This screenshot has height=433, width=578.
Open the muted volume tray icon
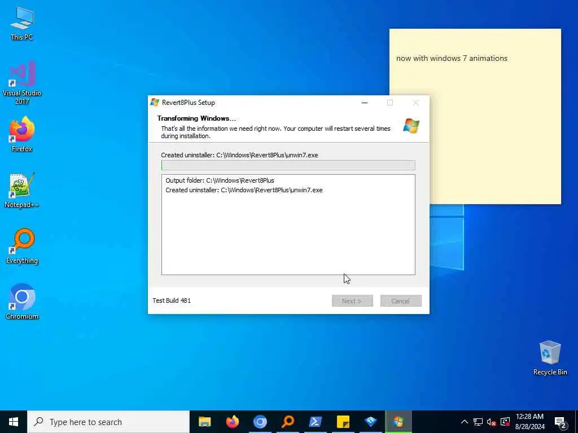click(x=491, y=422)
